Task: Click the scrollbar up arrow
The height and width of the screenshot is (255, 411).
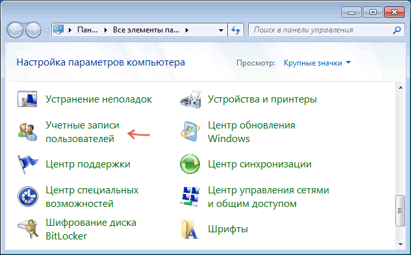Action: [x=401, y=88]
